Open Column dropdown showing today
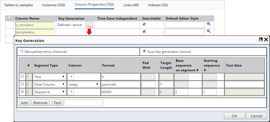Viewport: 270px width, 122px height. pos(83,84)
